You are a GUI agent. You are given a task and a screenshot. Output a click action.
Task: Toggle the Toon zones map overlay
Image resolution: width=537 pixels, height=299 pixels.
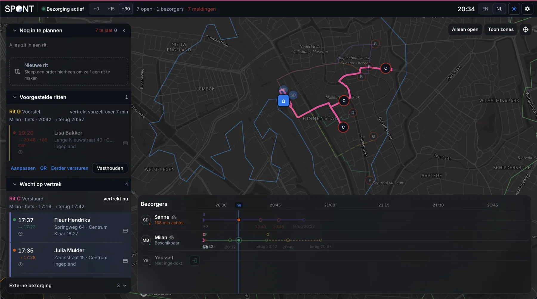coord(501,29)
